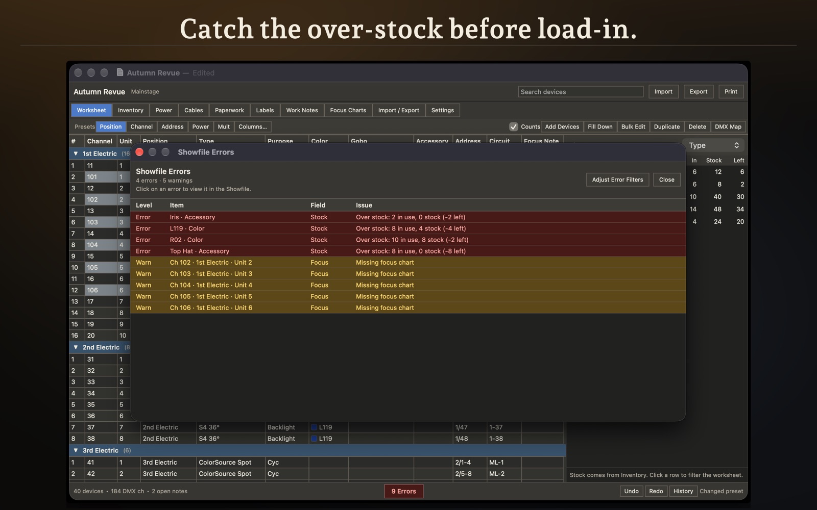Open the Import / Export tab
The width and height of the screenshot is (817, 510).
399,110
